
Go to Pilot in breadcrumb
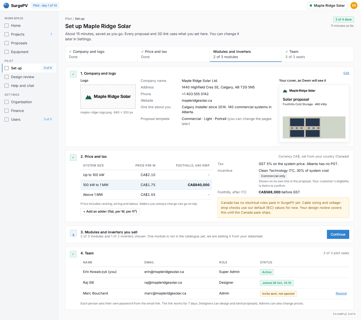pos(68,19)
